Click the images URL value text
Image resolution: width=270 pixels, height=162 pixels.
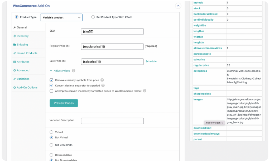244,111
